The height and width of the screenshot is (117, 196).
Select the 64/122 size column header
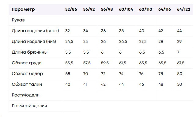[x=183, y=9]
